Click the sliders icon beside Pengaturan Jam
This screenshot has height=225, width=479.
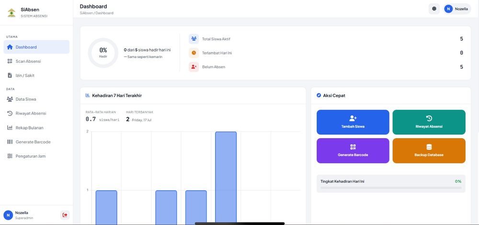pyautogui.click(x=10, y=156)
